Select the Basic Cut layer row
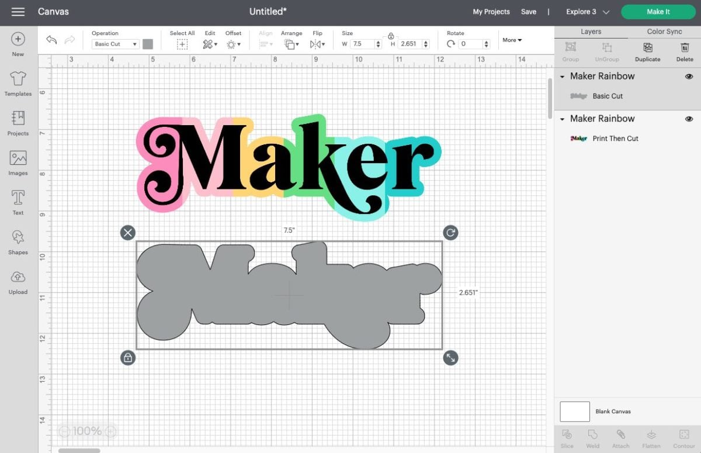 coord(628,96)
